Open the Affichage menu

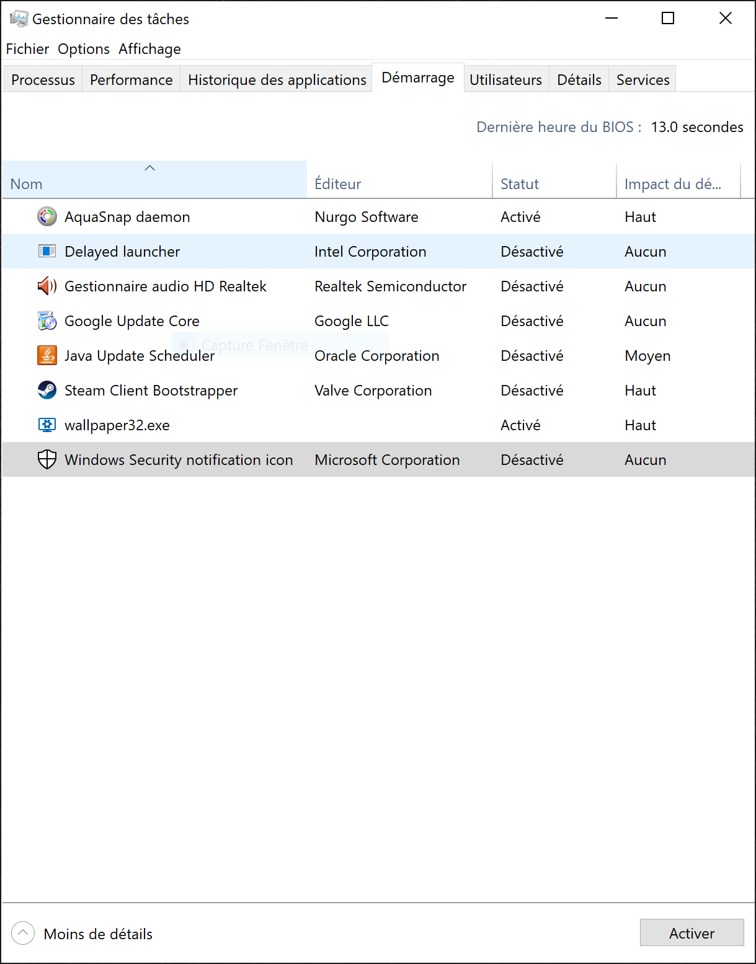(149, 49)
